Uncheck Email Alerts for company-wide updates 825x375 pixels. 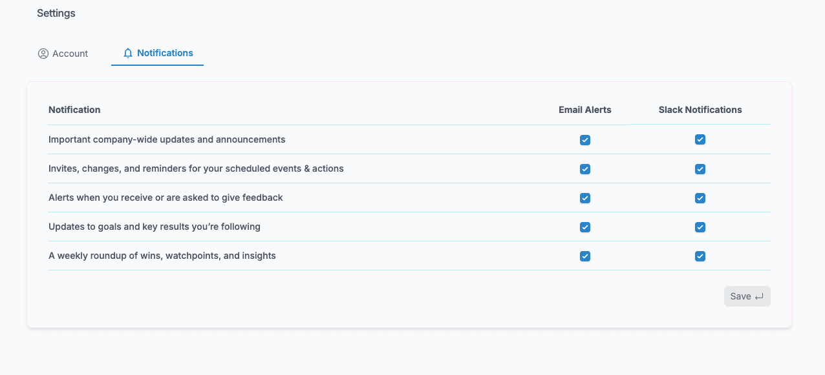point(585,140)
